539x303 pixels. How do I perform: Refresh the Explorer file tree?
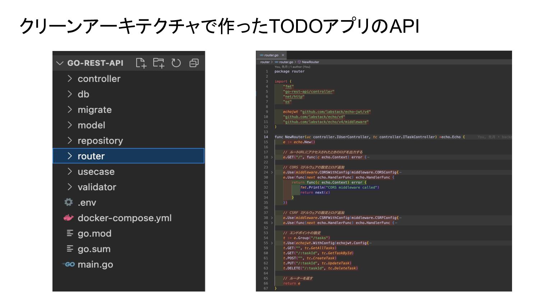[176, 63]
